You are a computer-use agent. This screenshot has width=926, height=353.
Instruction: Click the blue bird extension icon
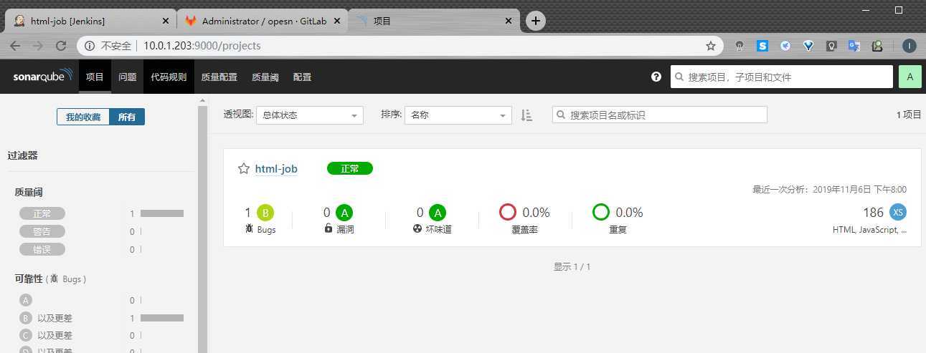click(x=785, y=46)
